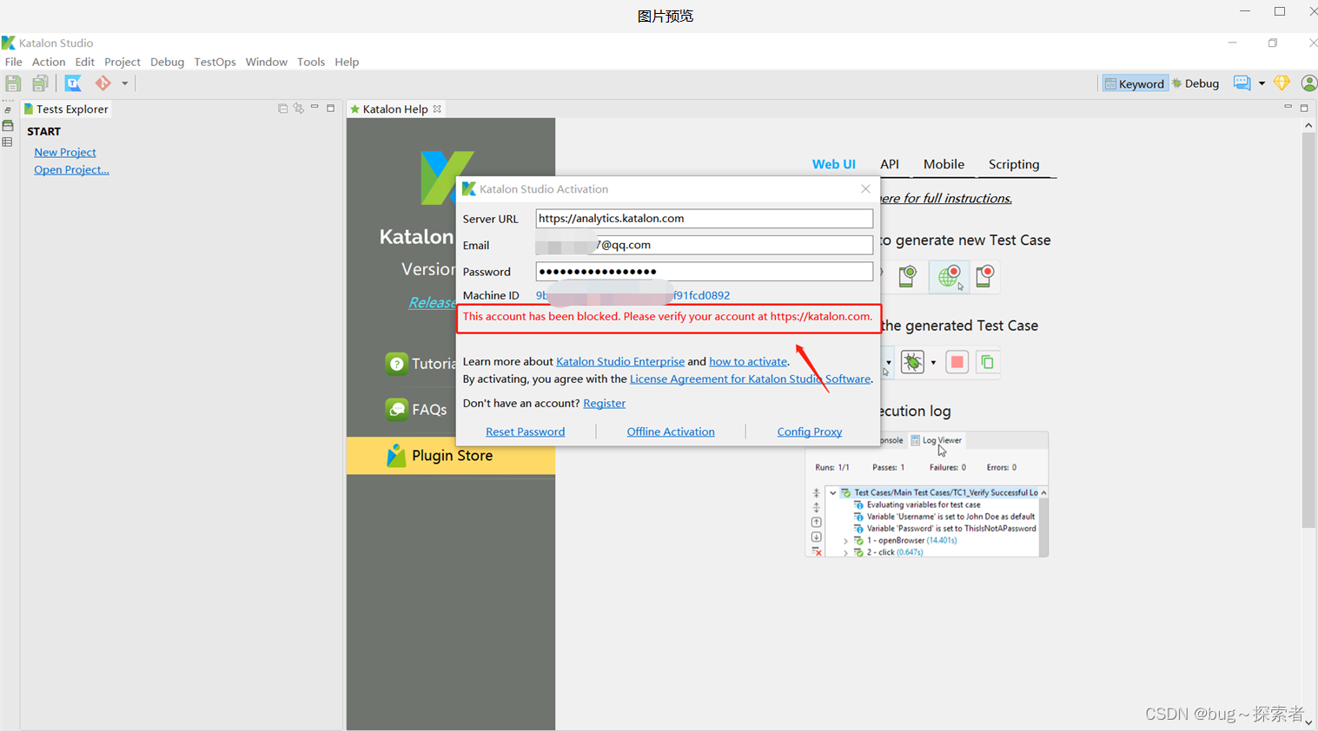
Task: Click the Record Mobile icon
Action: click(985, 276)
